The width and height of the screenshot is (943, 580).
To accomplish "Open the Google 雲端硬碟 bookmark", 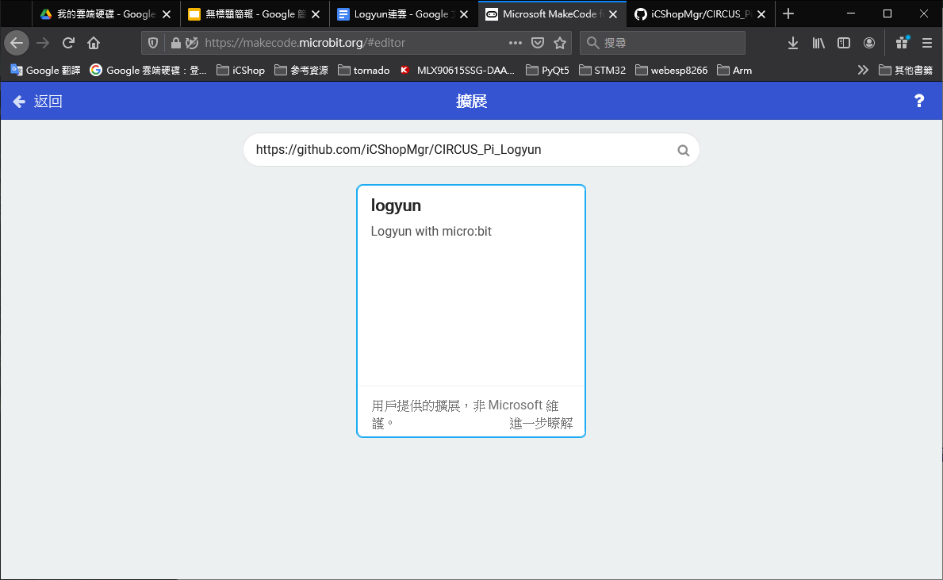I will (148, 71).
